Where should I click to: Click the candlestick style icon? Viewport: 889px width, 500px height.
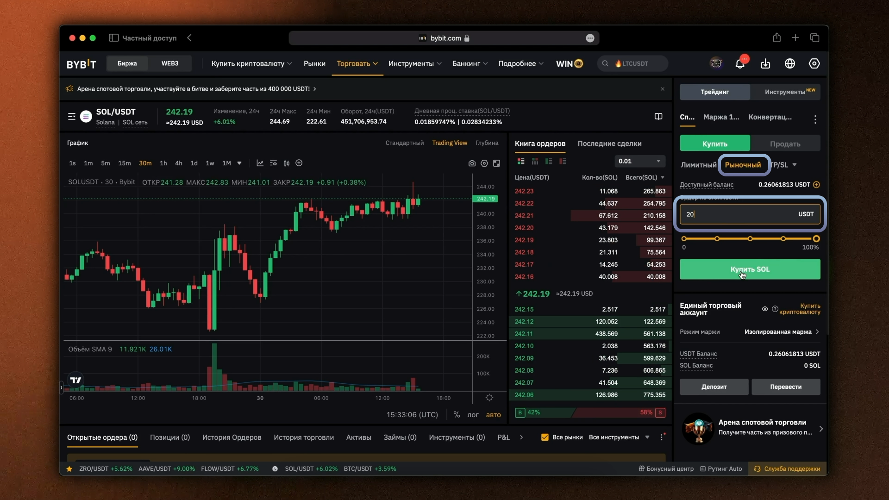click(x=287, y=163)
